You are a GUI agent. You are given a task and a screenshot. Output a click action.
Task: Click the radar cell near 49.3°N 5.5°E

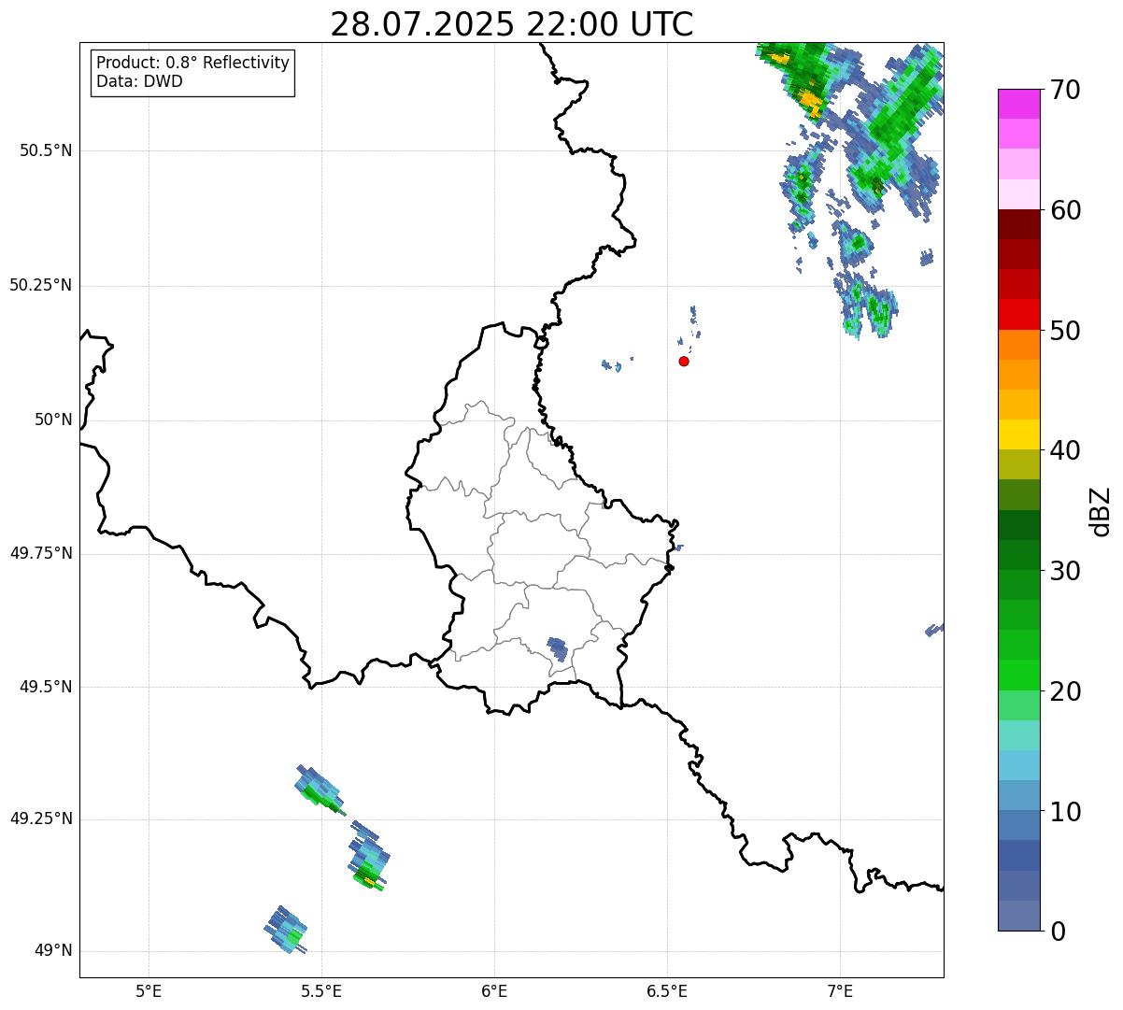[319, 789]
